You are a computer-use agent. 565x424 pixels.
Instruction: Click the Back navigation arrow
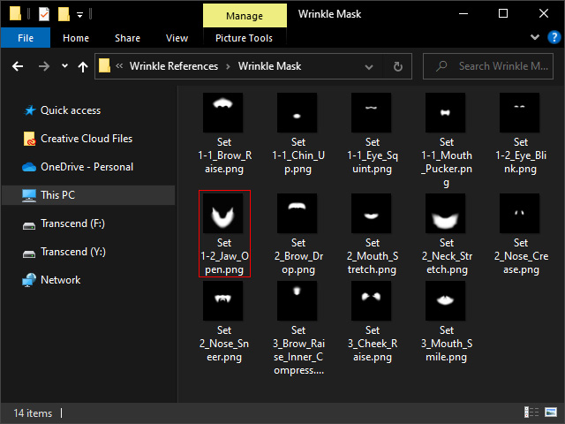click(x=18, y=66)
